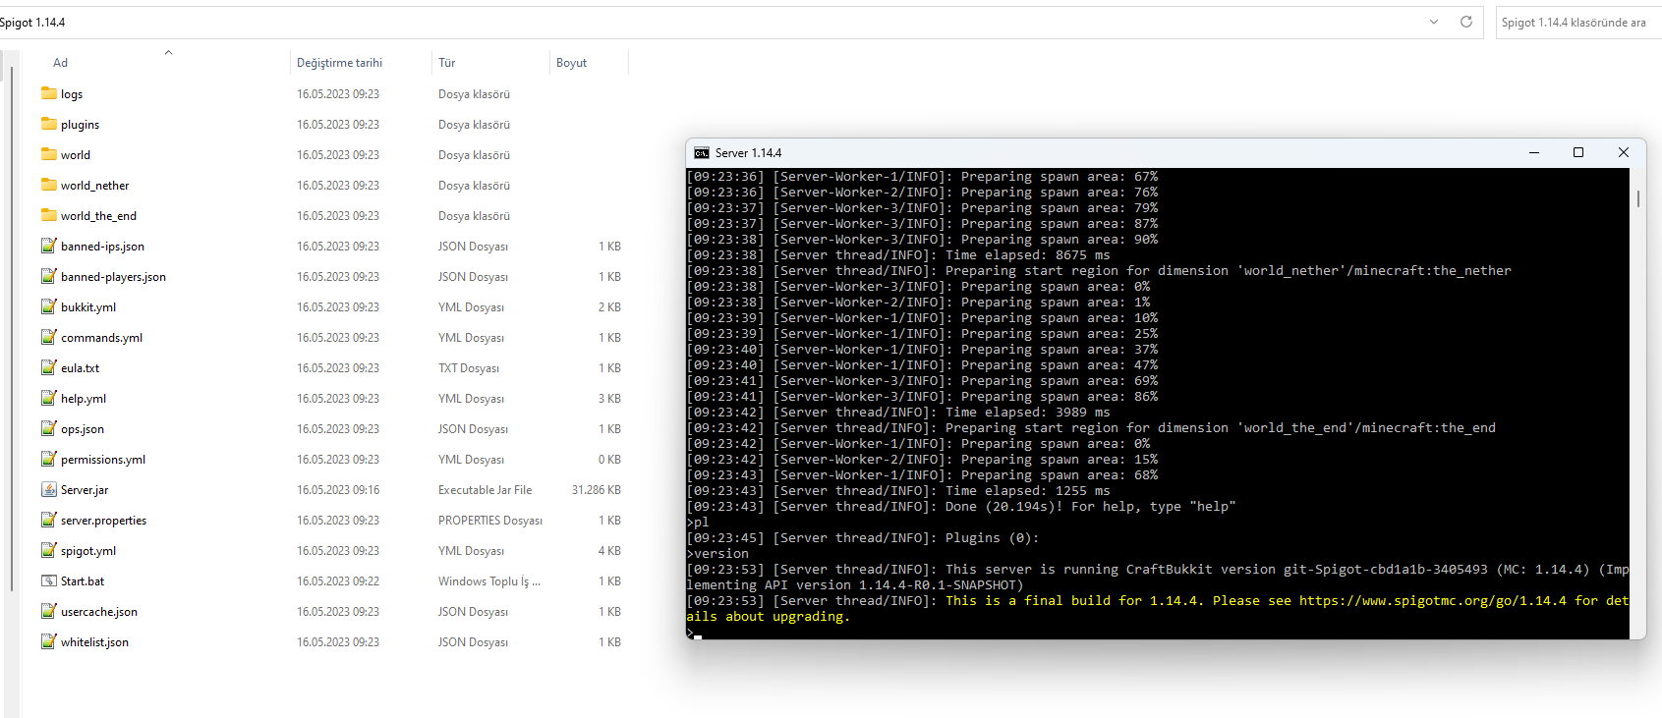Select the server.properties file icon
1662x718 pixels.
49,521
